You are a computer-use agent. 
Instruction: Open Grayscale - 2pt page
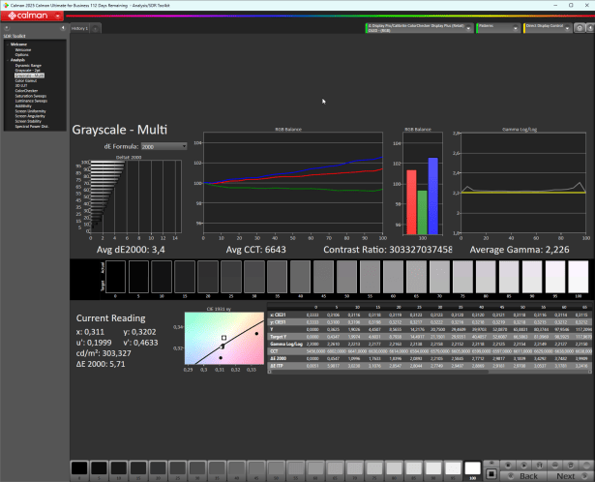(x=27, y=71)
